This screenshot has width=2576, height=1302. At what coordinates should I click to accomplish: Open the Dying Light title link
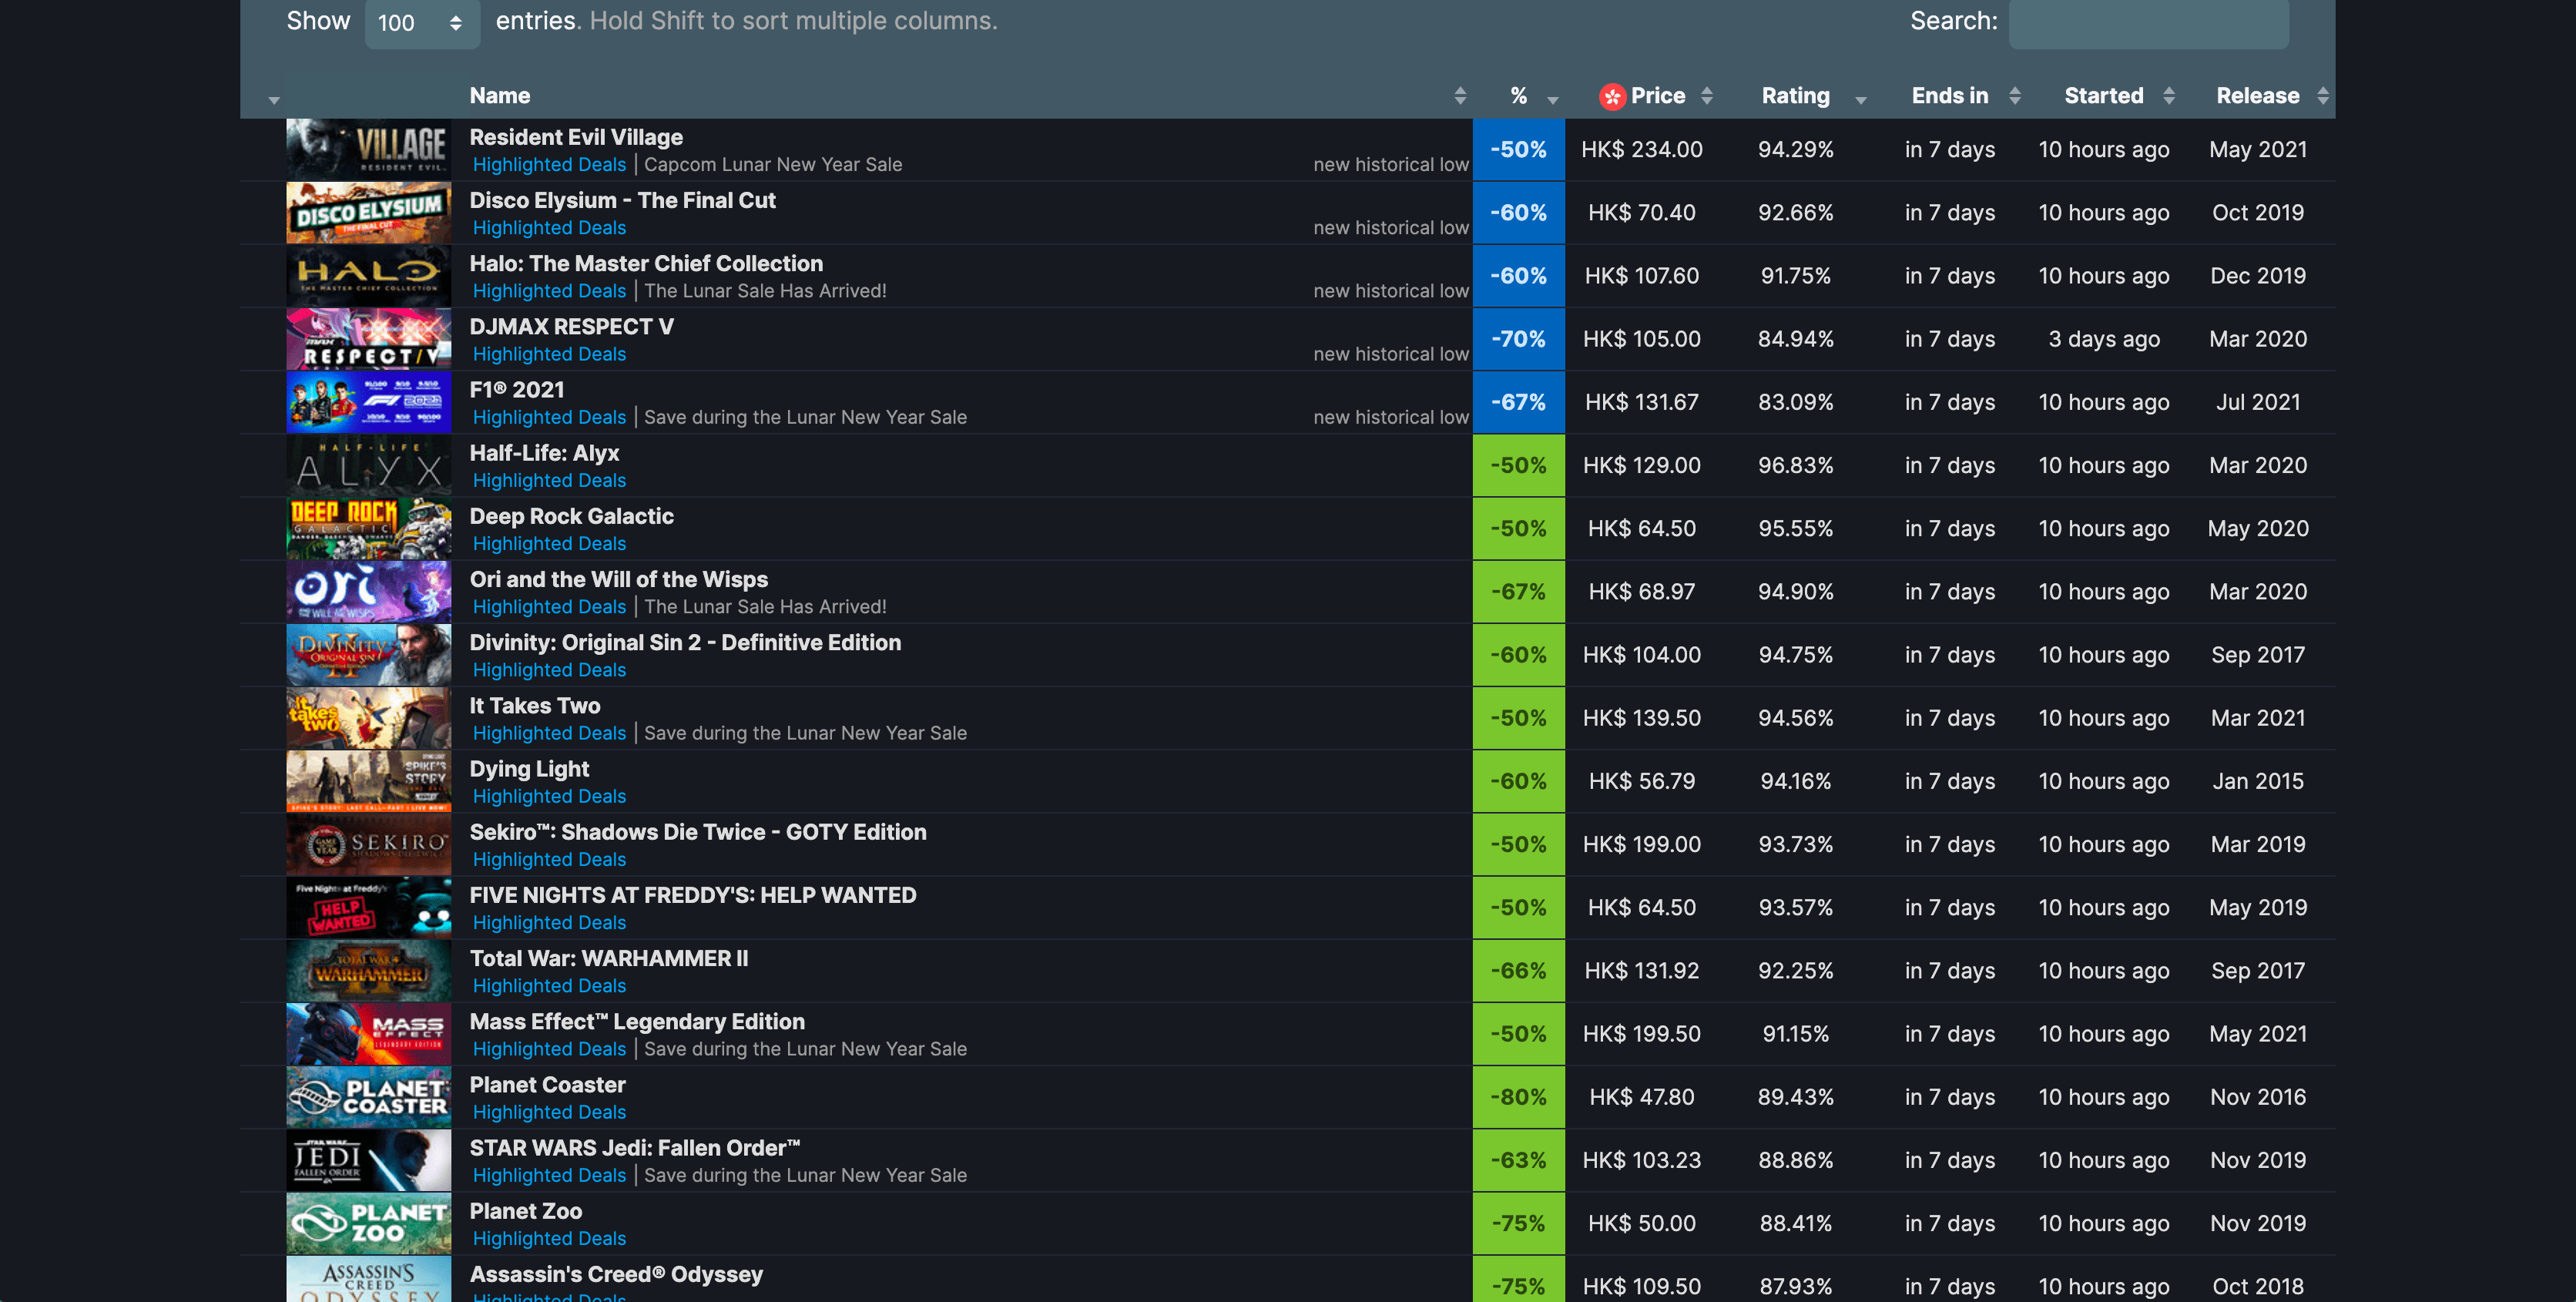coord(529,769)
